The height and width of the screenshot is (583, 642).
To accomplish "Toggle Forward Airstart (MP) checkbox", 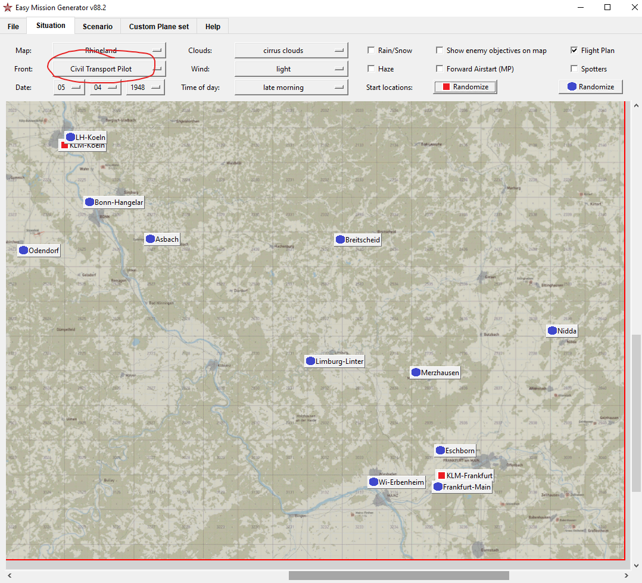I will tap(440, 68).
